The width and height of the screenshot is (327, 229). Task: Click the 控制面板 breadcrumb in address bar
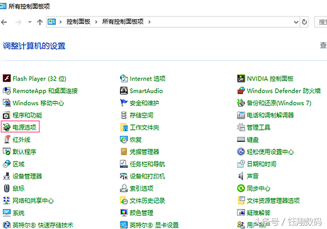(78, 22)
